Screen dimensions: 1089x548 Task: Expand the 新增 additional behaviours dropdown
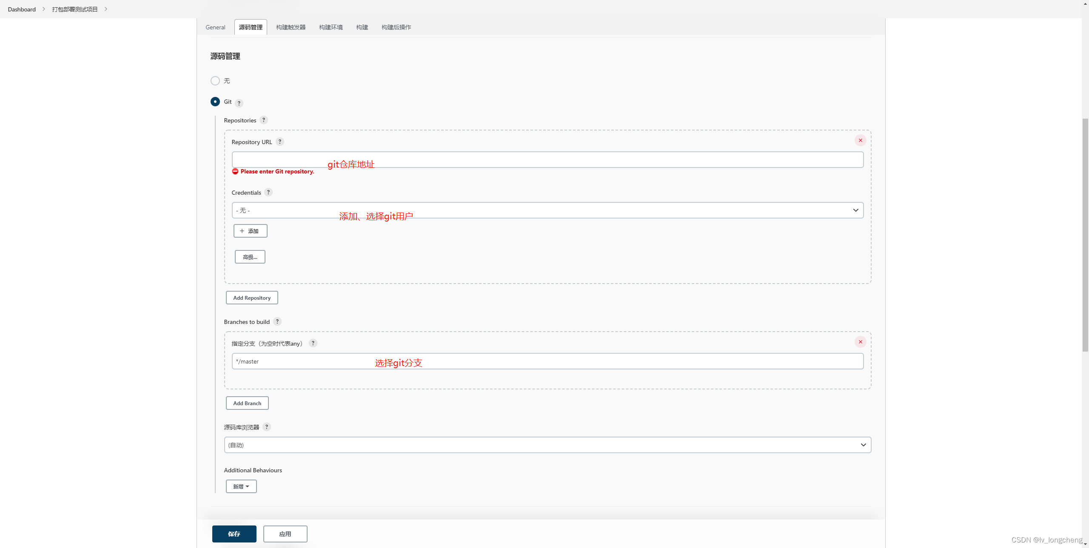point(240,486)
